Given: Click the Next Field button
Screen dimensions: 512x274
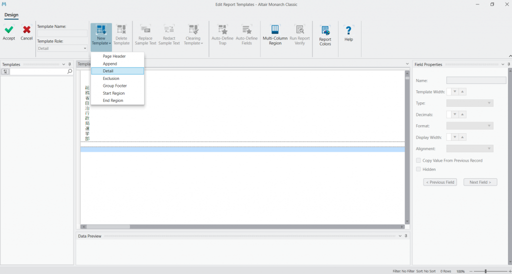Looking at the screenshot, I should pyautogui.click(x=480, y=182).
